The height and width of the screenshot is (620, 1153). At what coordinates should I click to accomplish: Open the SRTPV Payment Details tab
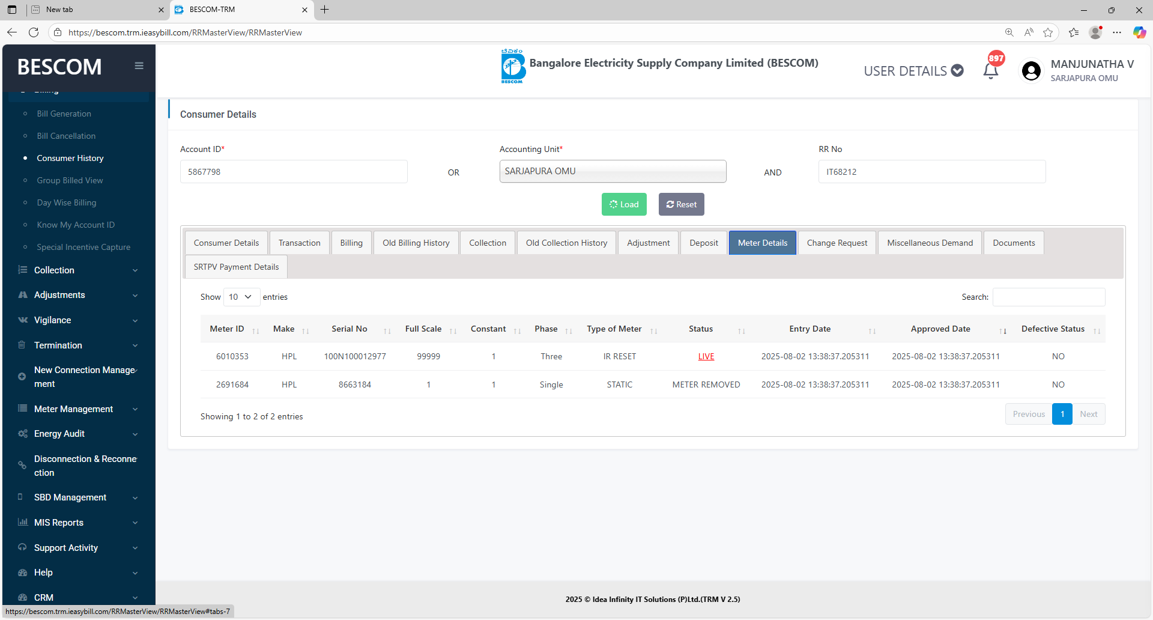click(x=236, y=267)
